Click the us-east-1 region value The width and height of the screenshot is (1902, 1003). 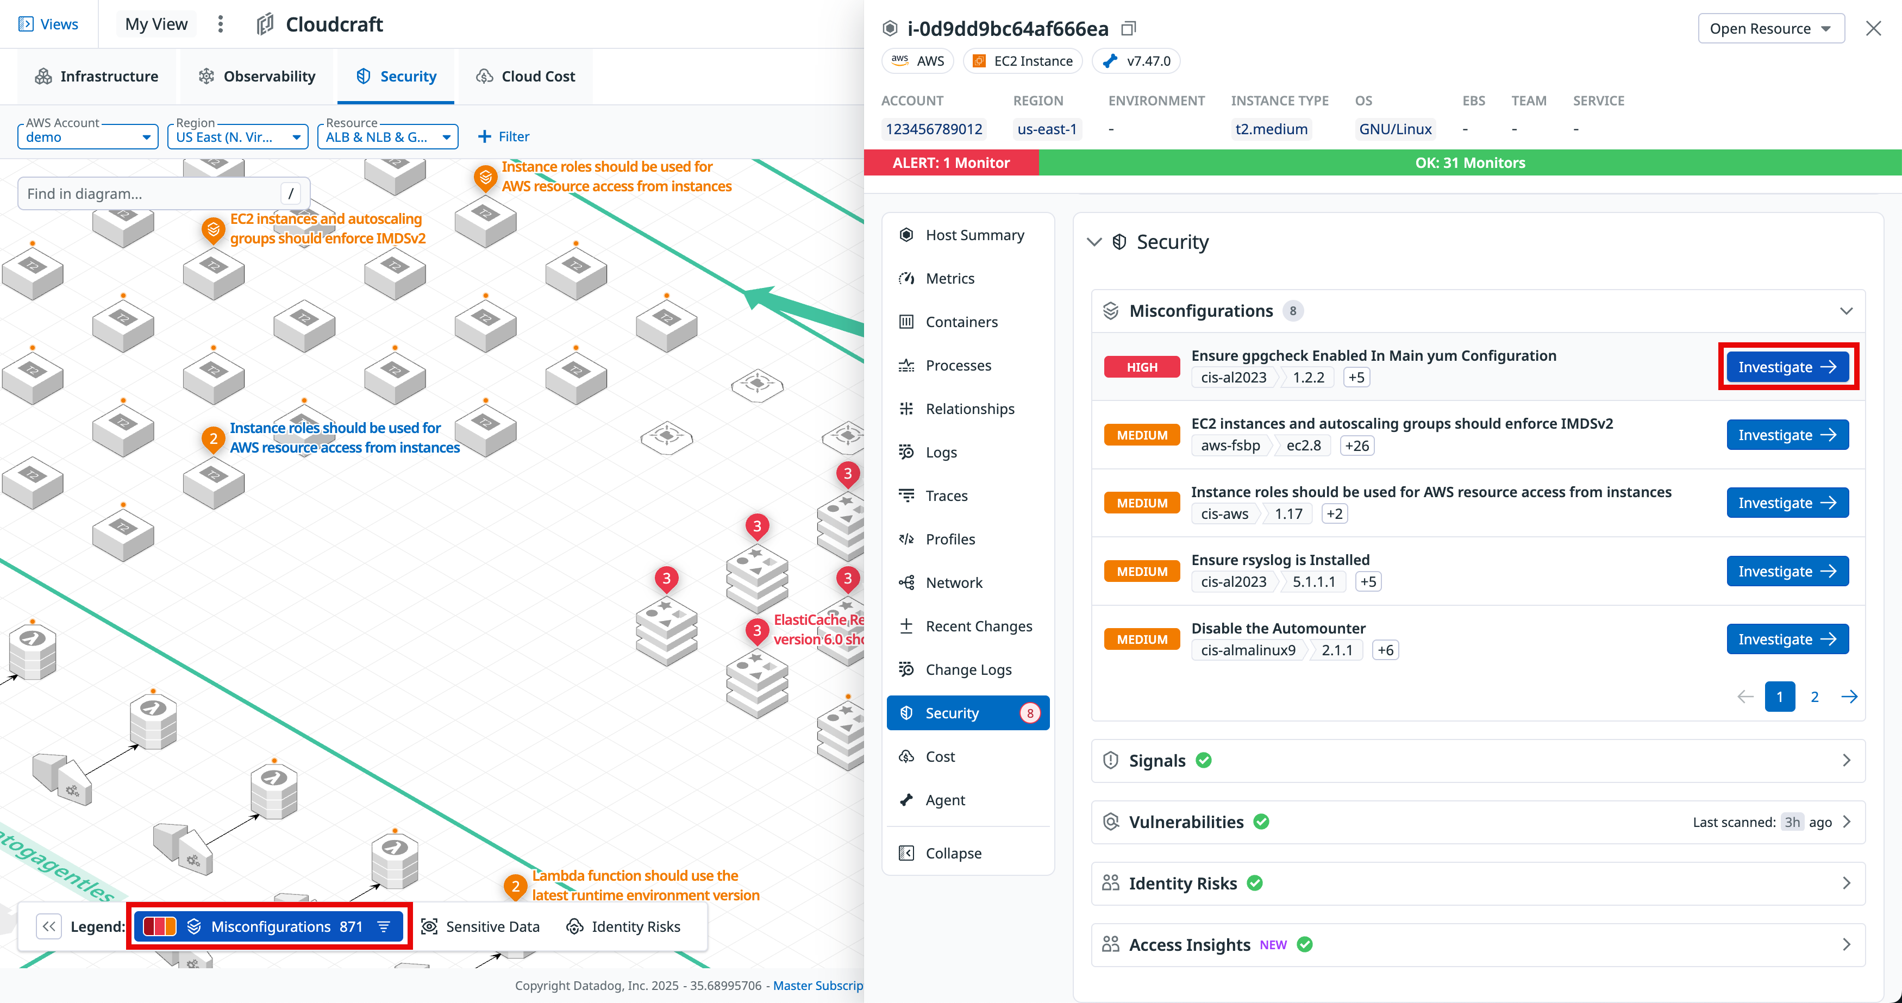1047,129
